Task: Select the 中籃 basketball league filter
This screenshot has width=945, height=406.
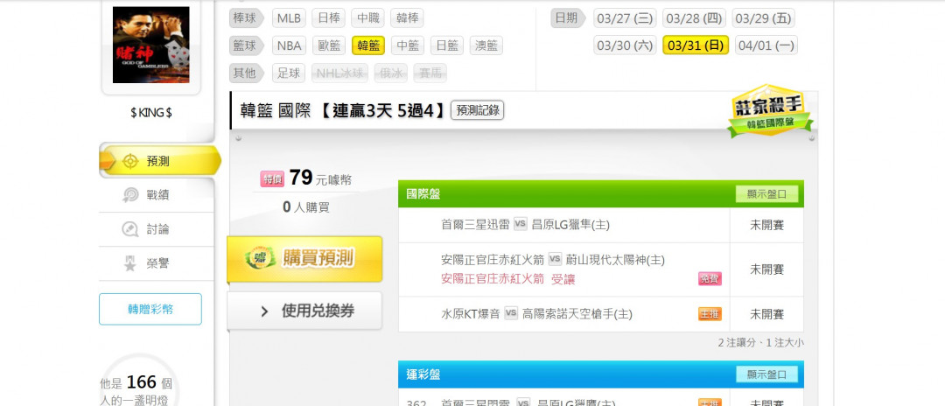Action: tap(408, 45)
